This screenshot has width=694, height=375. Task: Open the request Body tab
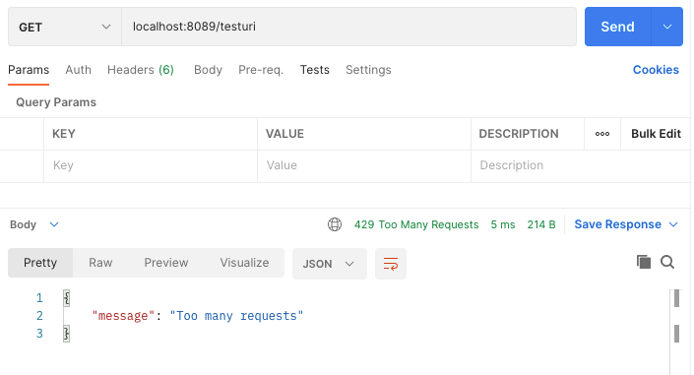coord(208,70)
